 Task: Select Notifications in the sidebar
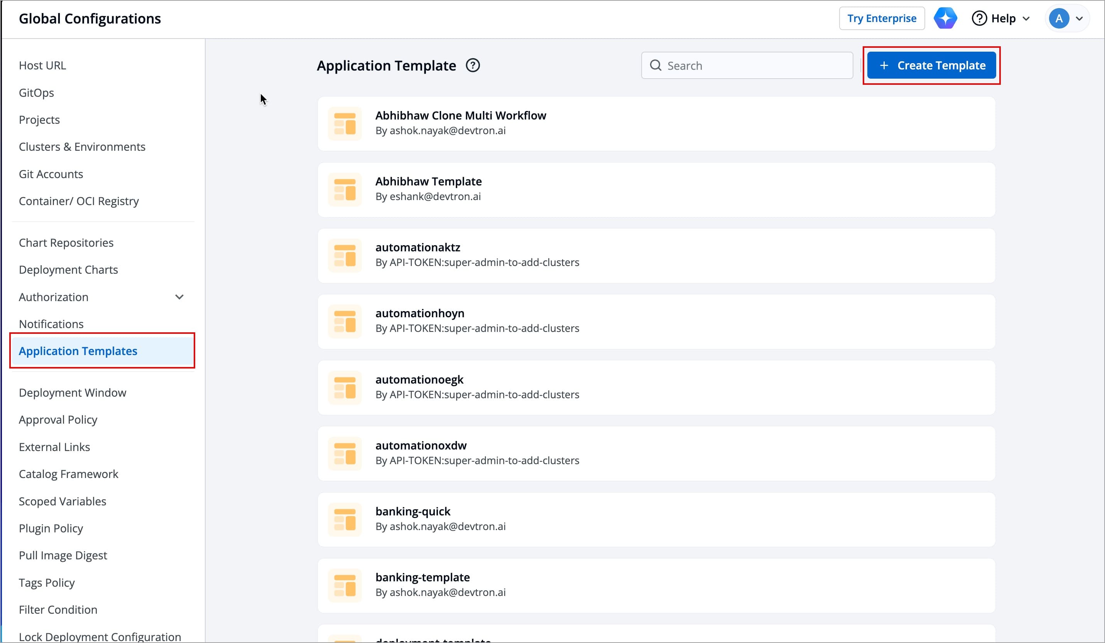click(x=51, y=324)
